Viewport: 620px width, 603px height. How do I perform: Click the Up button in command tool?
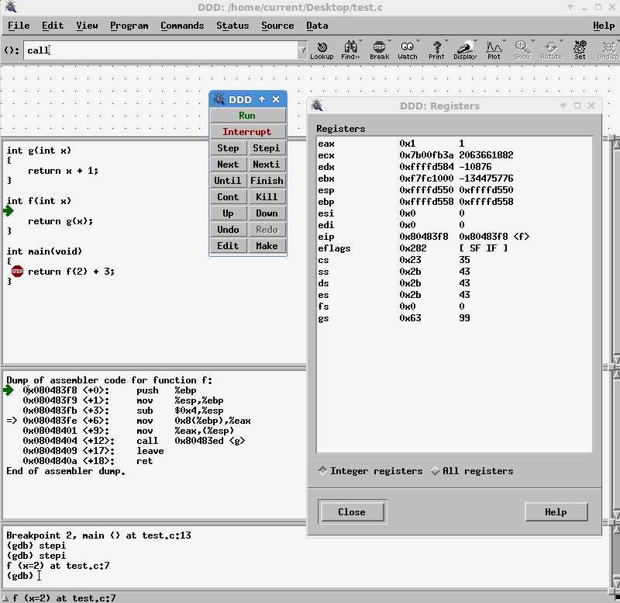pyautogui.click(x=228, y=213)
